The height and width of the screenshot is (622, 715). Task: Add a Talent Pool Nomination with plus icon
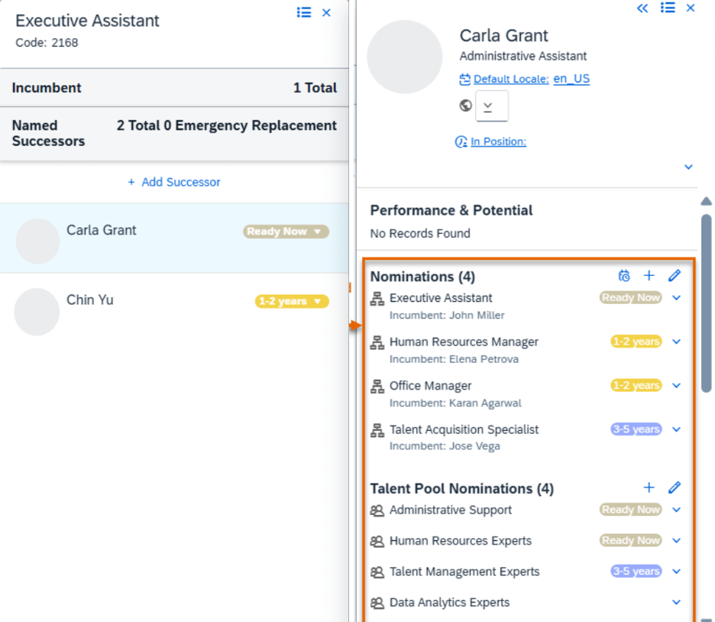649,488
